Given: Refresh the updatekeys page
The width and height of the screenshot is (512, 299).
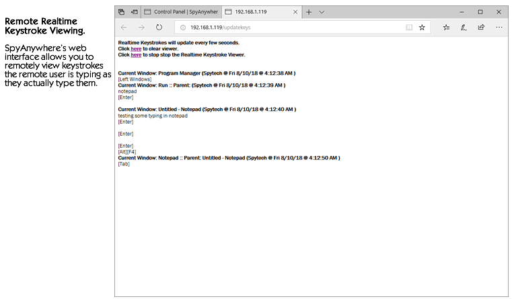Looking at the screenshot, I should tap(159, 28).
